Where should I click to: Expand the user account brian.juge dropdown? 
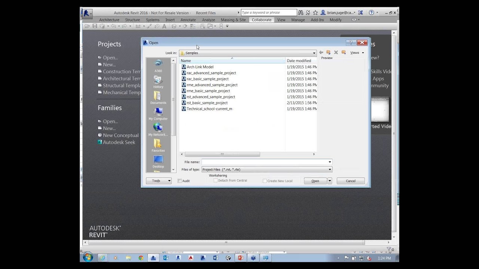(354, 13)
